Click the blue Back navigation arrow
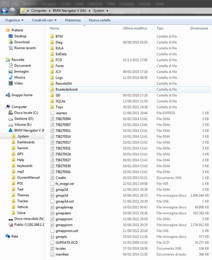 pyautogui.click(x=5, y=11)
